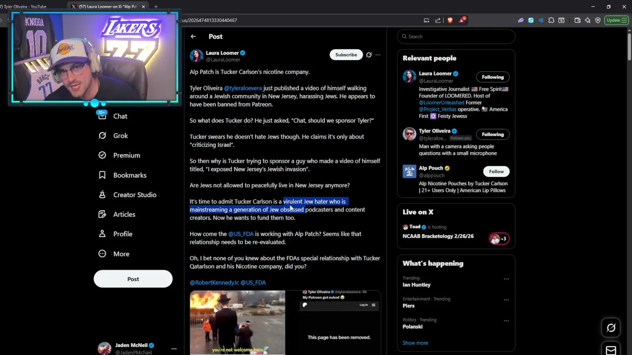The height and width of the screenshot is (355, 632).
Task: Open the Piers trending topic
Action: coord(408,306)
